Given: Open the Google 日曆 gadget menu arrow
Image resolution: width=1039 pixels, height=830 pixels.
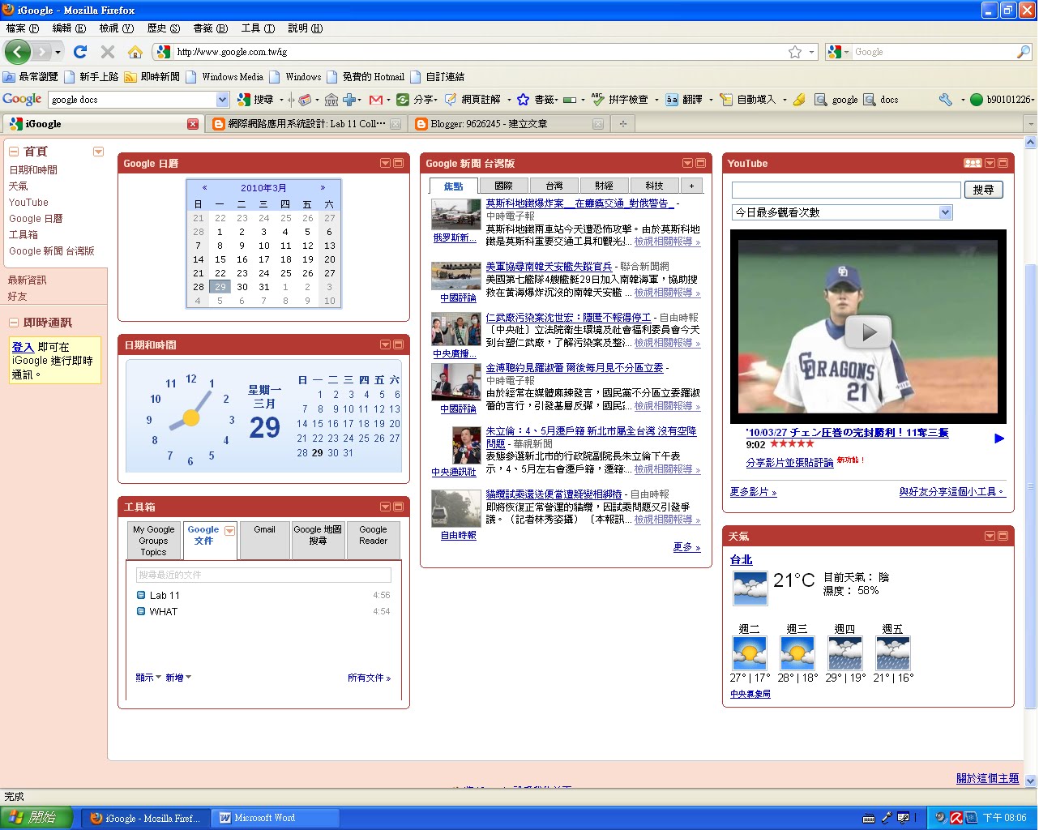Looking at the screenshot, I should (x=385, y=163).
